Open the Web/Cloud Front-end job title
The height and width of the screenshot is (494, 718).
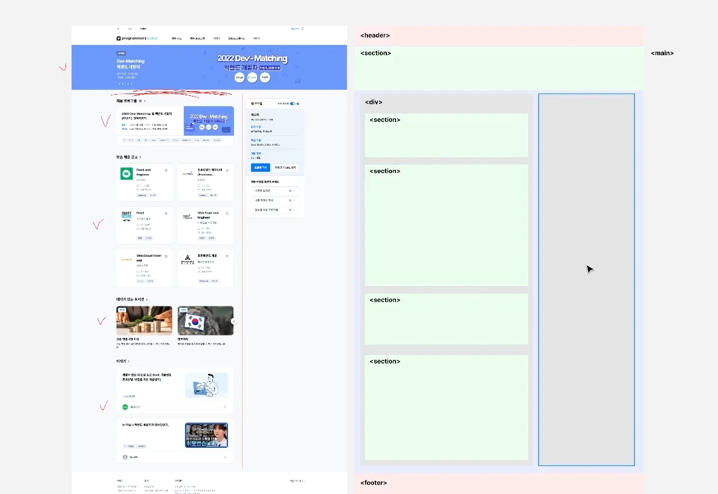pyautogui.click(x=149, y=258)
